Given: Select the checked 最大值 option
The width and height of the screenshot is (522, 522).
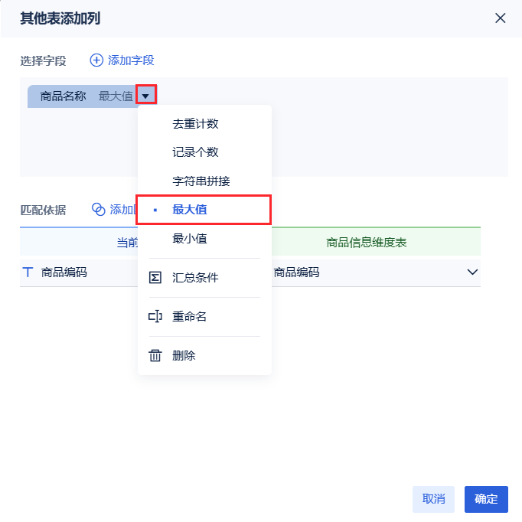Looking at the screenshot, I should (190, 210).
